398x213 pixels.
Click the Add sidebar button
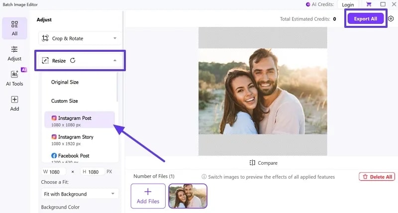point(14,104)
